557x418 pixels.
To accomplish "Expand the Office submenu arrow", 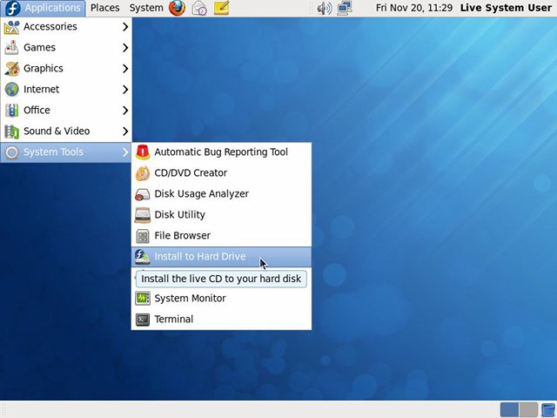I will tap(125, 111).
